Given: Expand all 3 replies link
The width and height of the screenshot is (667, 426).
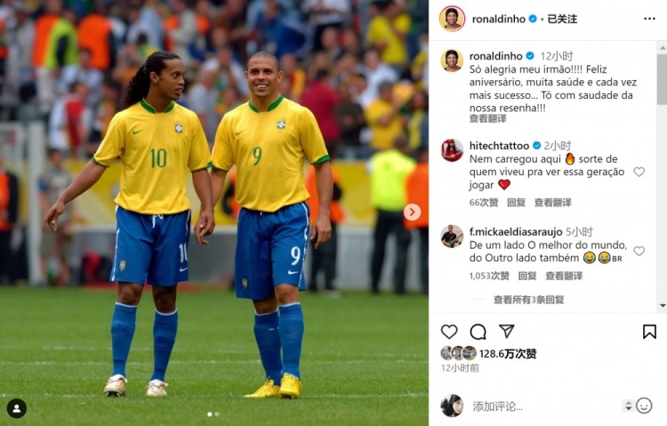Looking at the screenshot, I should 529,300.
